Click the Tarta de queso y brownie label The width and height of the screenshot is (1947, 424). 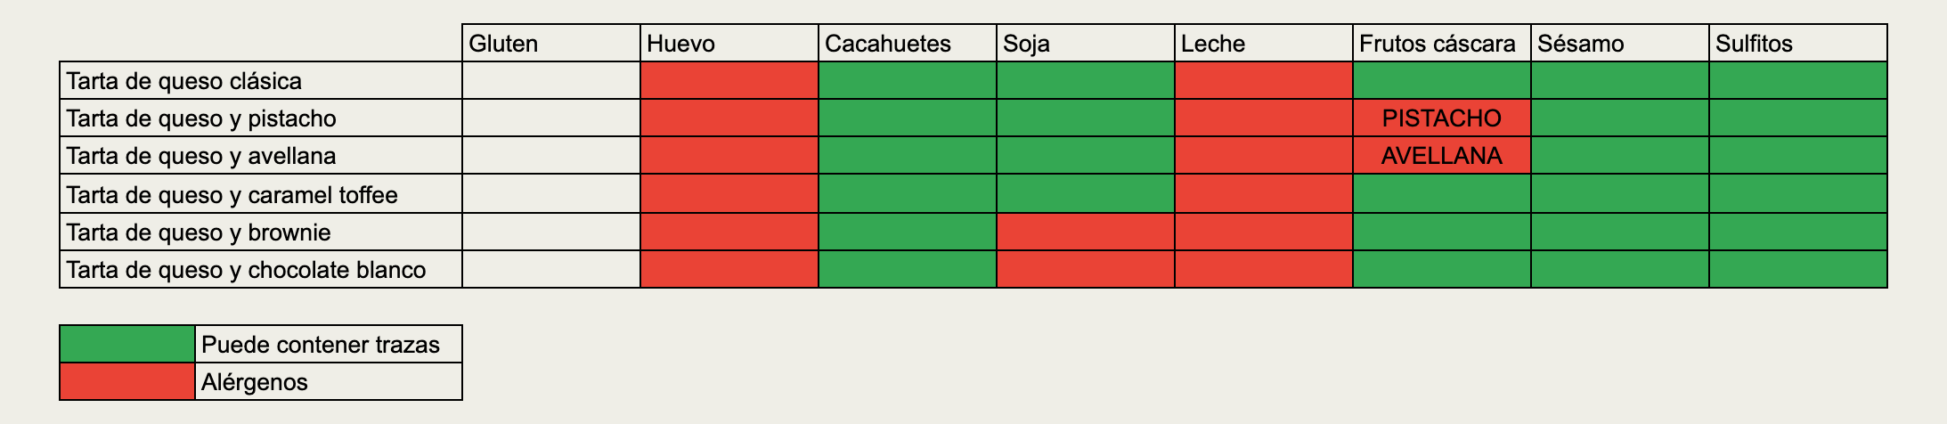click(199, 232)
